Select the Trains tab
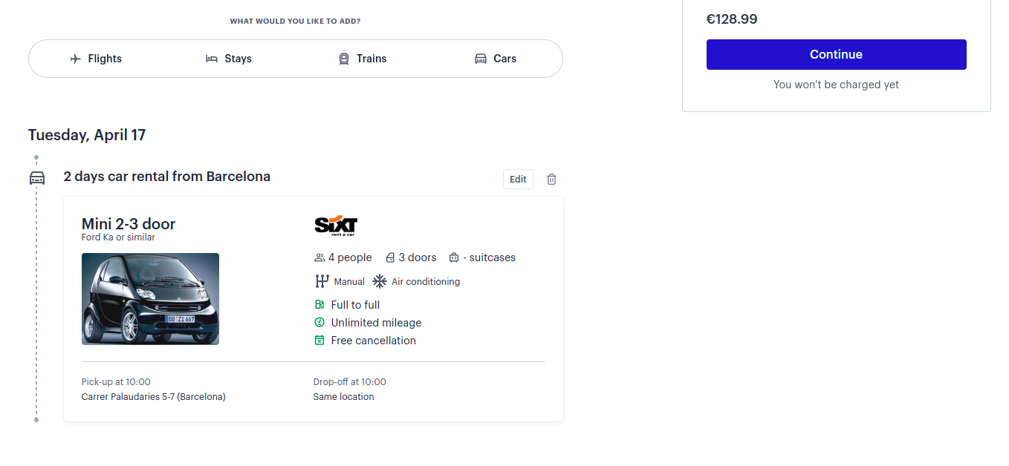The image size is (1009, 466). (363, 59)
